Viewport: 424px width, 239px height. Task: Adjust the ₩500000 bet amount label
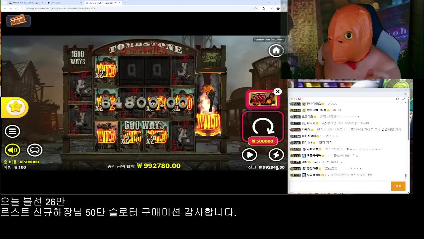[263, 141]
